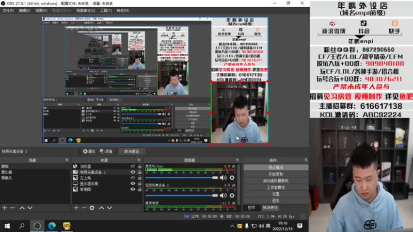This screenshot has height=232, width=413.
Task: Open 滤镜 for the selected source
Action: (106, 151)
